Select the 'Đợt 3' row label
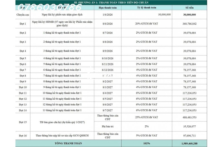The image size is (223, 147). (x=23, y=42)
